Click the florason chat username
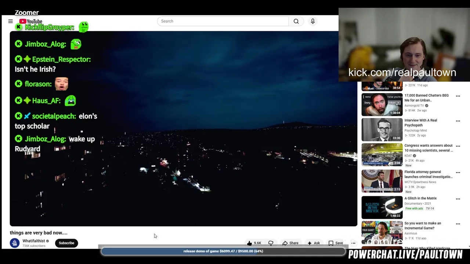Image resolution: width=470 pixels, height=264 pixels. click(x=38, y=84)
